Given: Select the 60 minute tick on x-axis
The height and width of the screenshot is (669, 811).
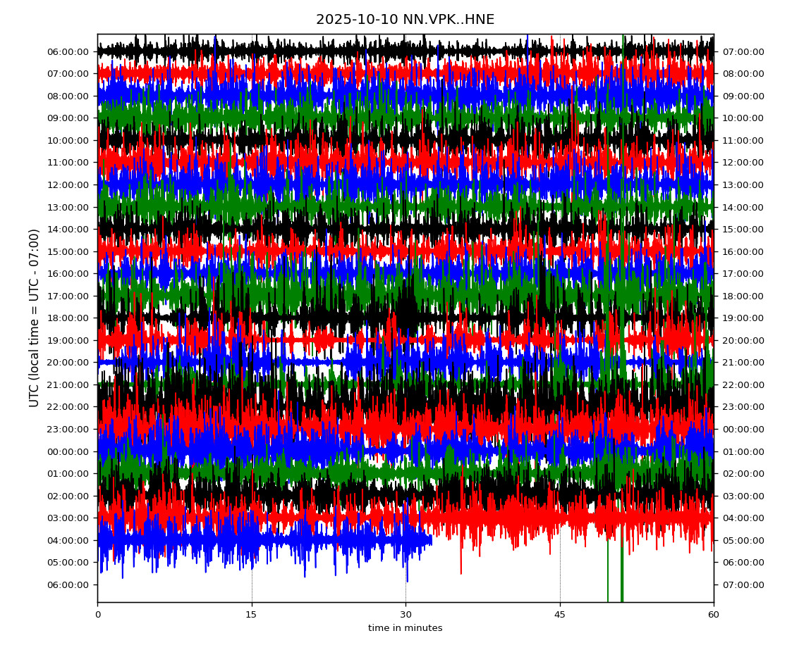Looking at the screenshot, I should point(714,615).
